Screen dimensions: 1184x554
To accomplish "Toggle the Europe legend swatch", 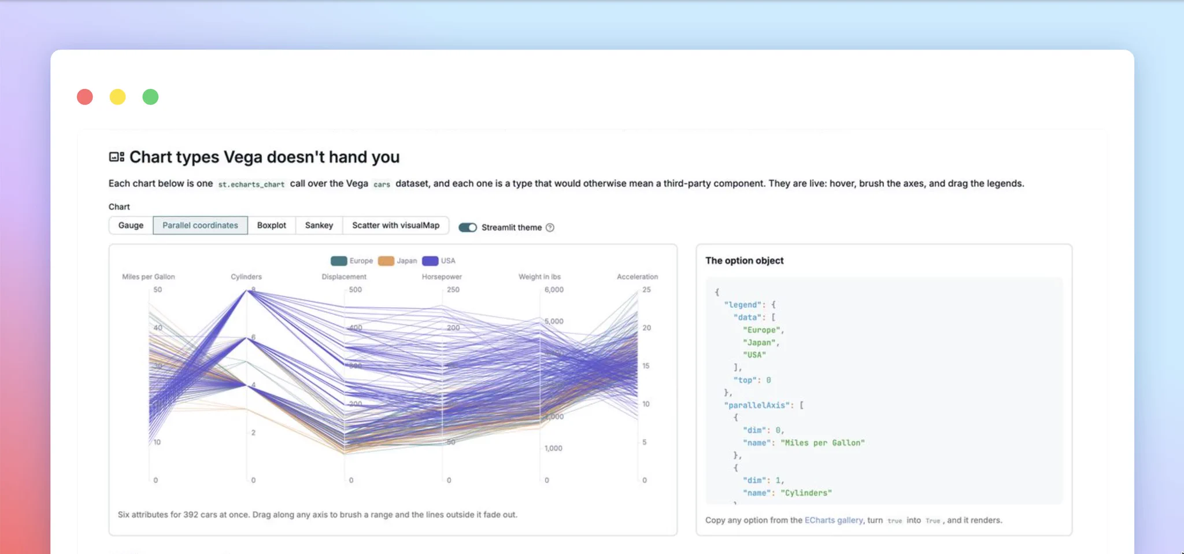I will [339, 261].
